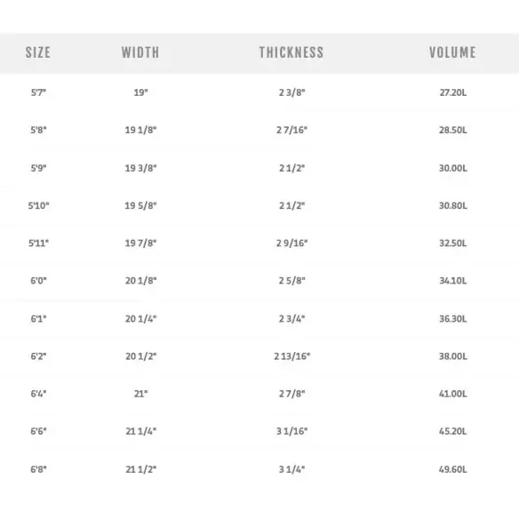Click the 2 13/16" thickness cell
The image size is (519, 519).
(x=291, y=356)
